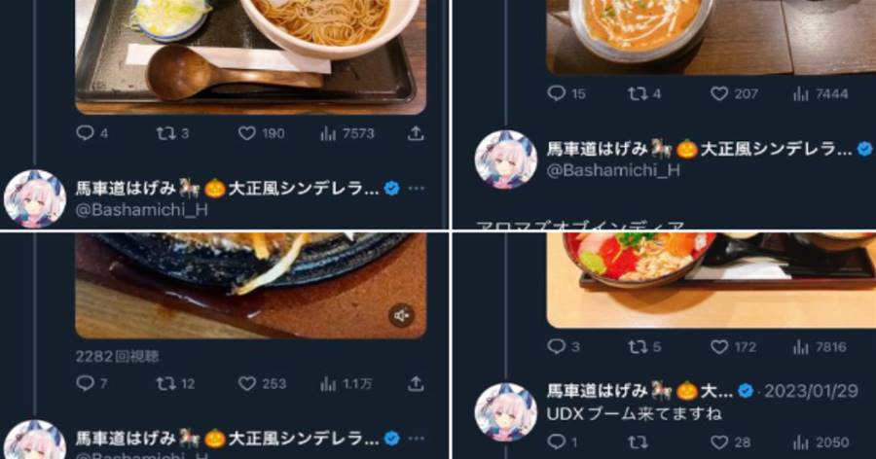Open the UDXブーム来てますね tweet

point(634,413)
